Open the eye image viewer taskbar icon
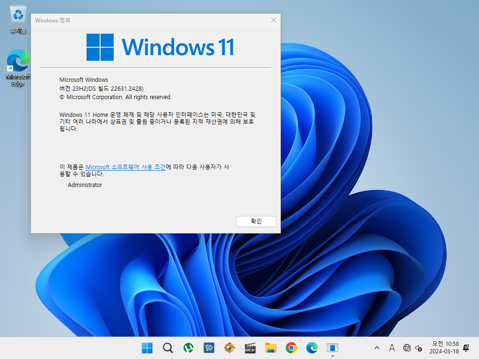Image resolution: width=479 pixels, height=359 pixels. point(229,348)
